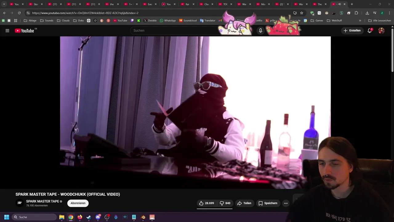The height and width of the screenshot is (222, 394).
Task: Click the green S extension icon
Action: click(341, 13)
